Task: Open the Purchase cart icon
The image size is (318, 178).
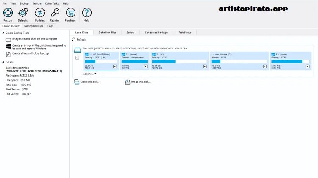Action: pos(70,13)
